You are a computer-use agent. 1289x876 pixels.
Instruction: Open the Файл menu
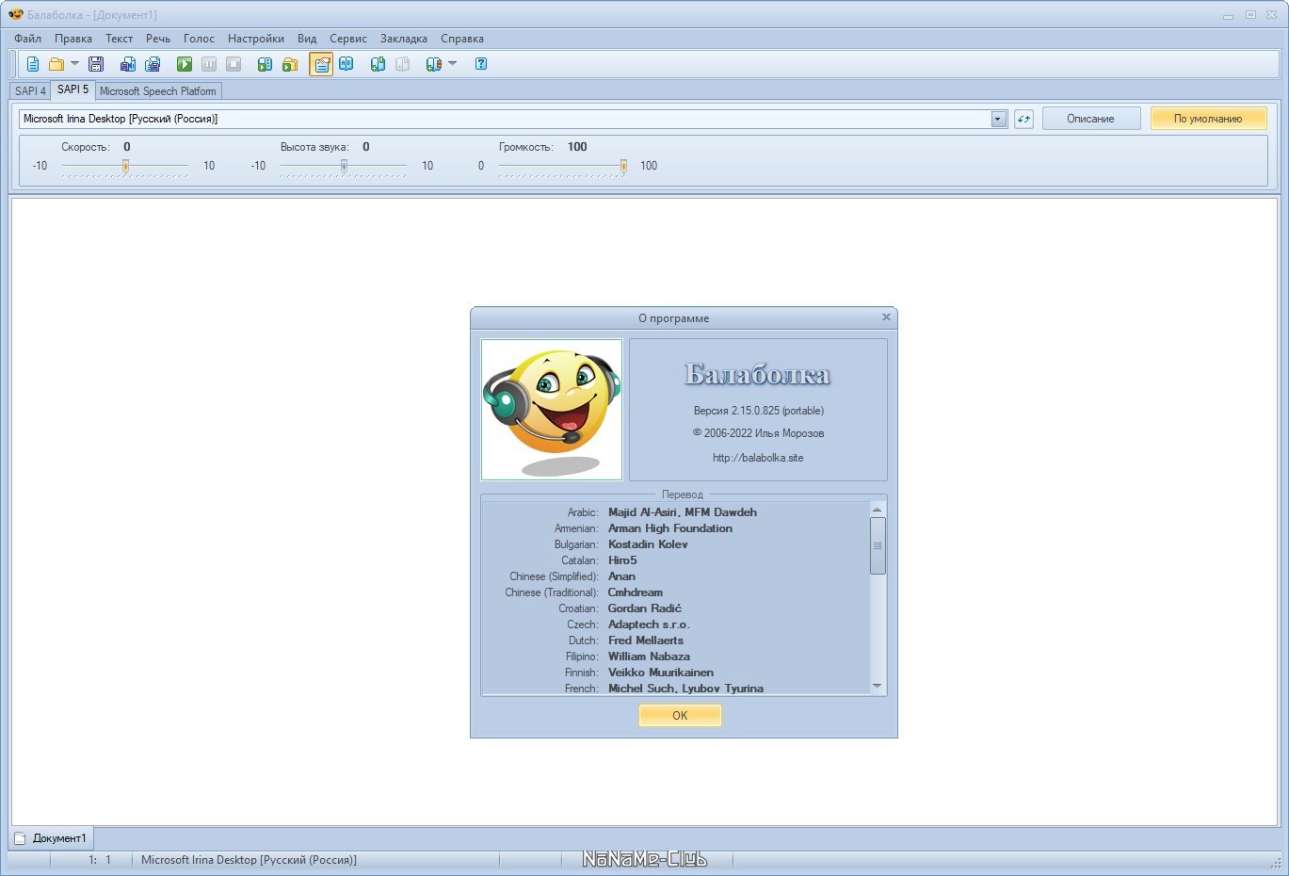pos(27,39)
